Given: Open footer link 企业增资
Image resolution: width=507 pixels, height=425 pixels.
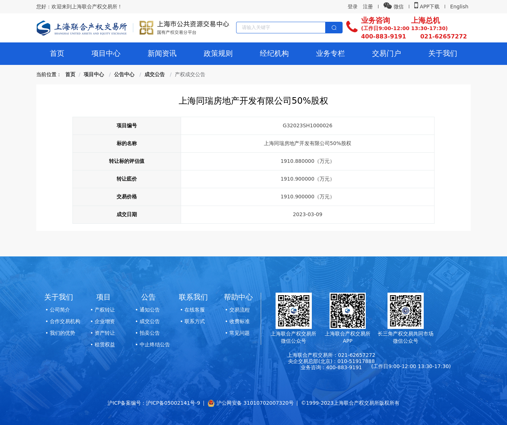Looking at the screenshot, I should [105, 321].
